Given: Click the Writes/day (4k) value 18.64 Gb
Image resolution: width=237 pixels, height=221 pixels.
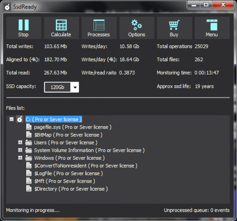Looking at the screenshot, I should pos(129,60).
